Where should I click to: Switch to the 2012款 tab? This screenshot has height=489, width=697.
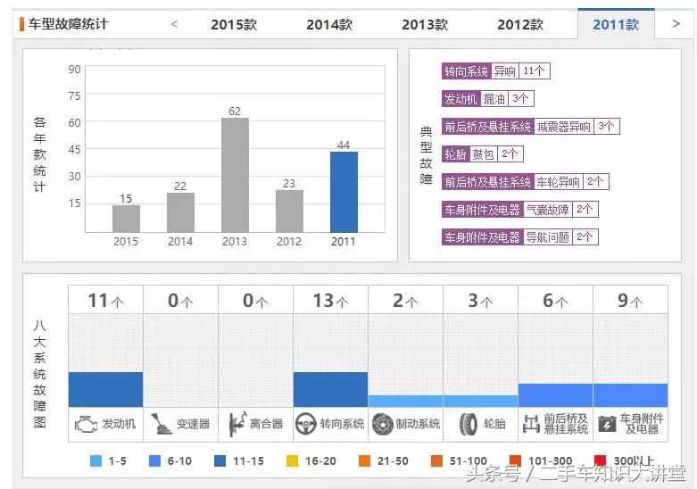[520, 24]
